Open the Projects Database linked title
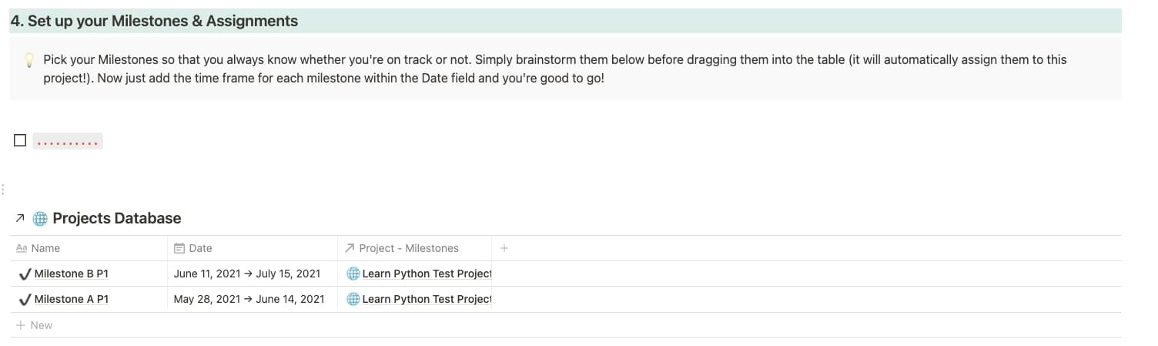Viewport: 1158px width, 346px height. click(x=116, y=219)
